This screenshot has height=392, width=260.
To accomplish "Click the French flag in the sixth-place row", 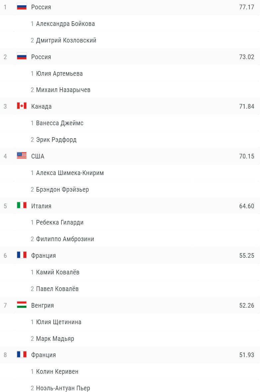I will pyautogui.click(x=22, y=255).
